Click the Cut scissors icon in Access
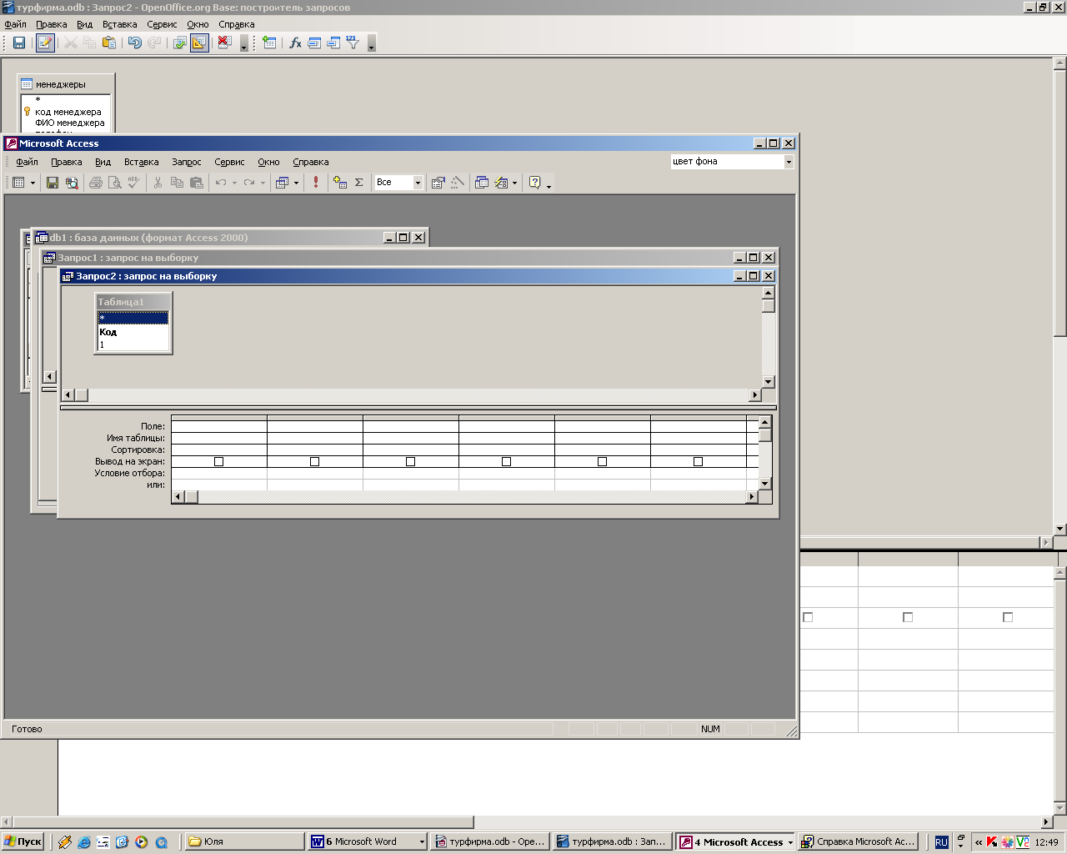The height and width of the screenshot is (854, 1067). click(158, 183)
